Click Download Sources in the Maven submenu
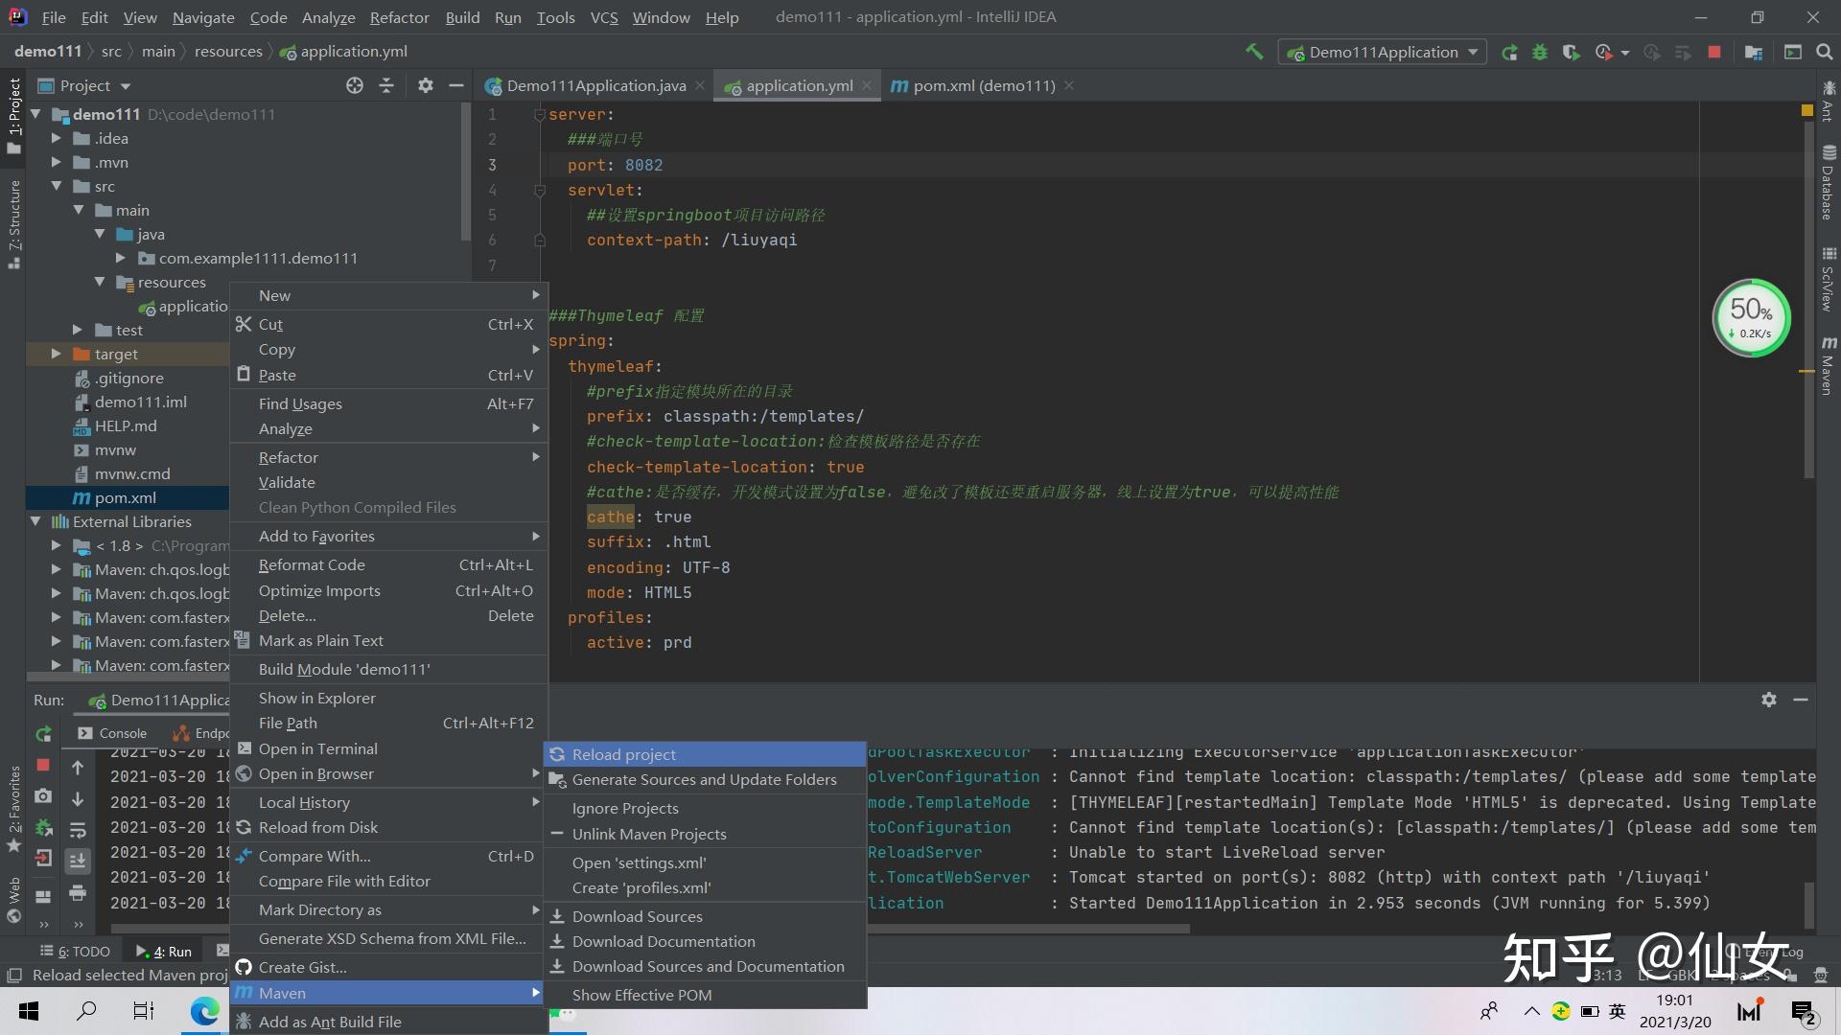The height and width of the screenshot is (1035, 1841). click(637, 916)
